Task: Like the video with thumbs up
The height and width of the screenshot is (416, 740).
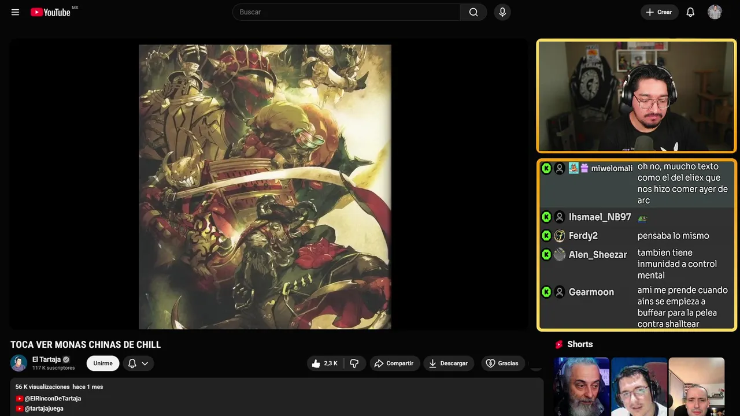Action: [x=324, y=363]
